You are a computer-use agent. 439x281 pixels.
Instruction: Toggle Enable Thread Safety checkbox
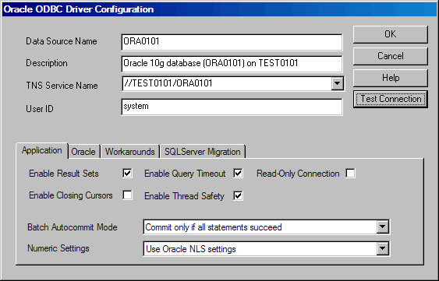tap(238, 195)
